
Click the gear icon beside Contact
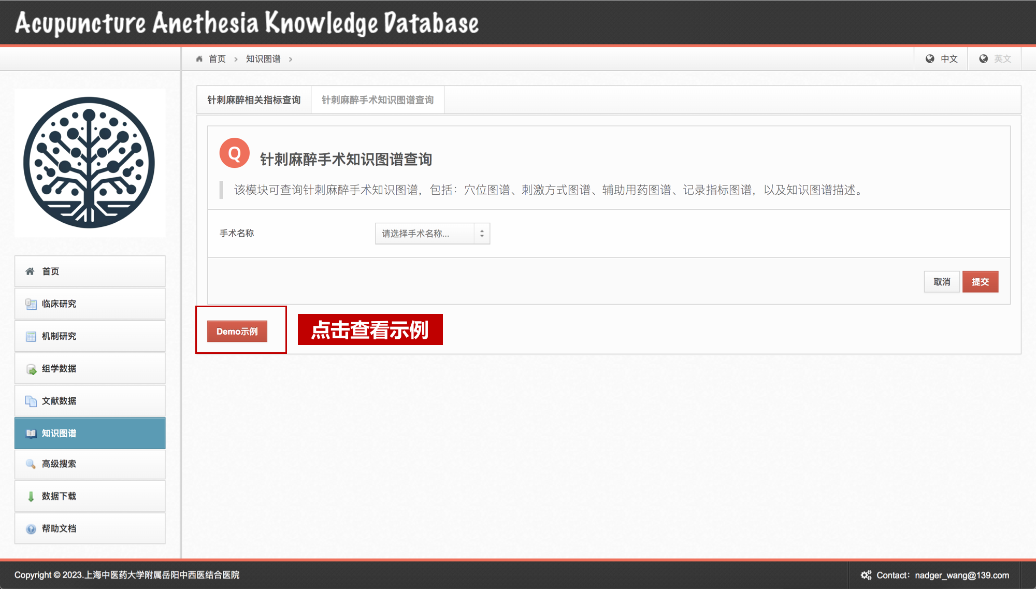(866, 575)
